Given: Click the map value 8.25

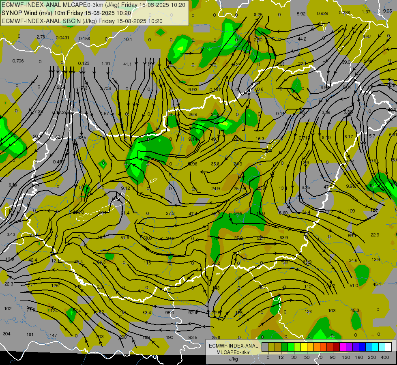Looking at the screenshot, I should [258, 15].
